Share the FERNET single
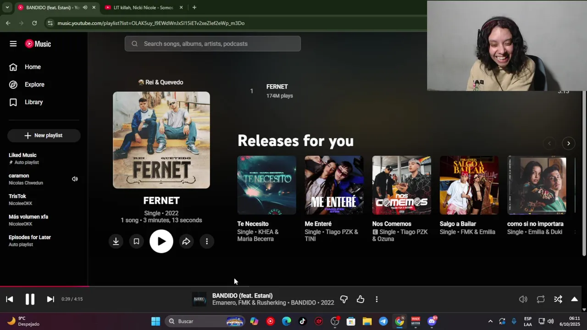Image resolution: width=587 pixels, height=330 pixels. pos(186,241)
